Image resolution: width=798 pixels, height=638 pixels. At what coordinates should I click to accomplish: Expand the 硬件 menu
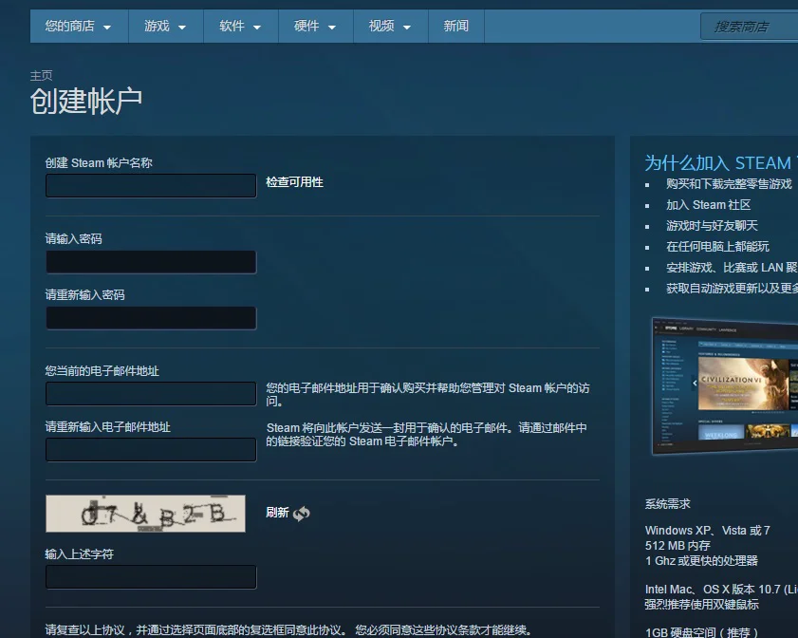[x=315, y=26]
